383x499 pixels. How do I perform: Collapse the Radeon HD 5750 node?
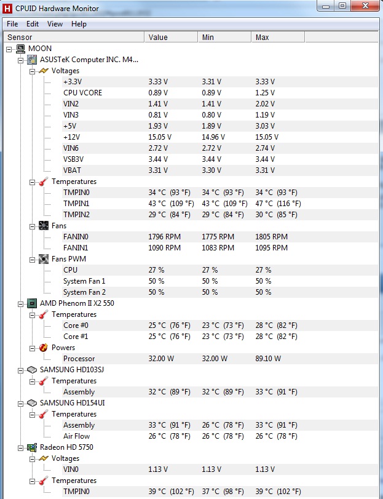coord(21,448)
